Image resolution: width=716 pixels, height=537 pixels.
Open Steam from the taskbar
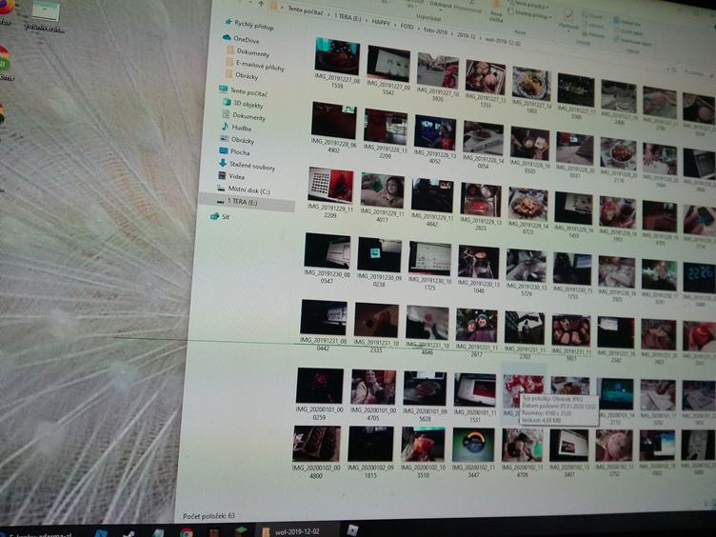pos(130,533)
